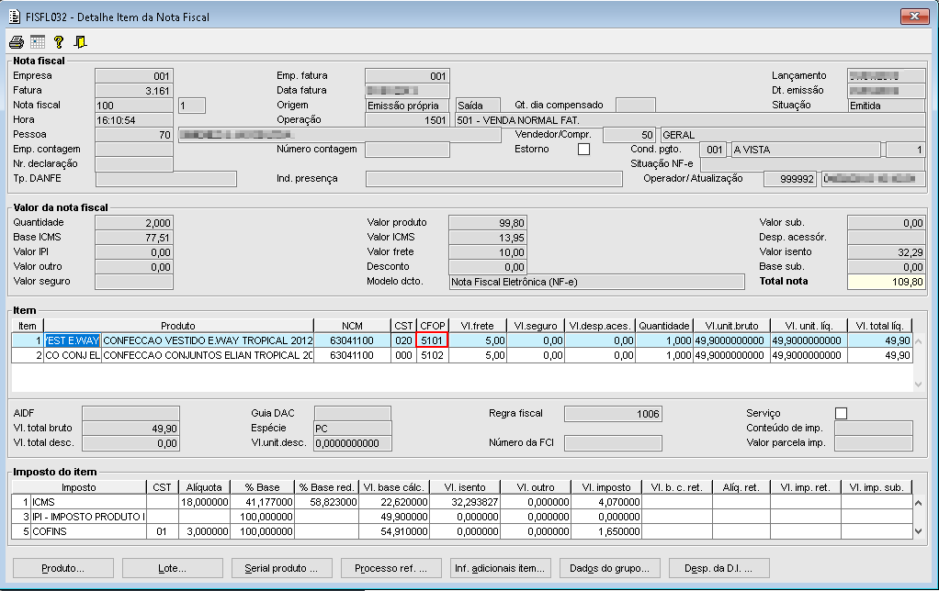939x591 pixels.
Task: Click the Fatura field 3.161
Action: pos(134,91)
